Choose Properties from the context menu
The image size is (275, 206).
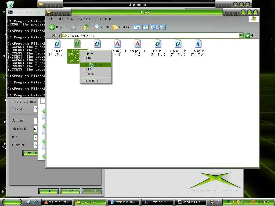click(x=96, y=81)
